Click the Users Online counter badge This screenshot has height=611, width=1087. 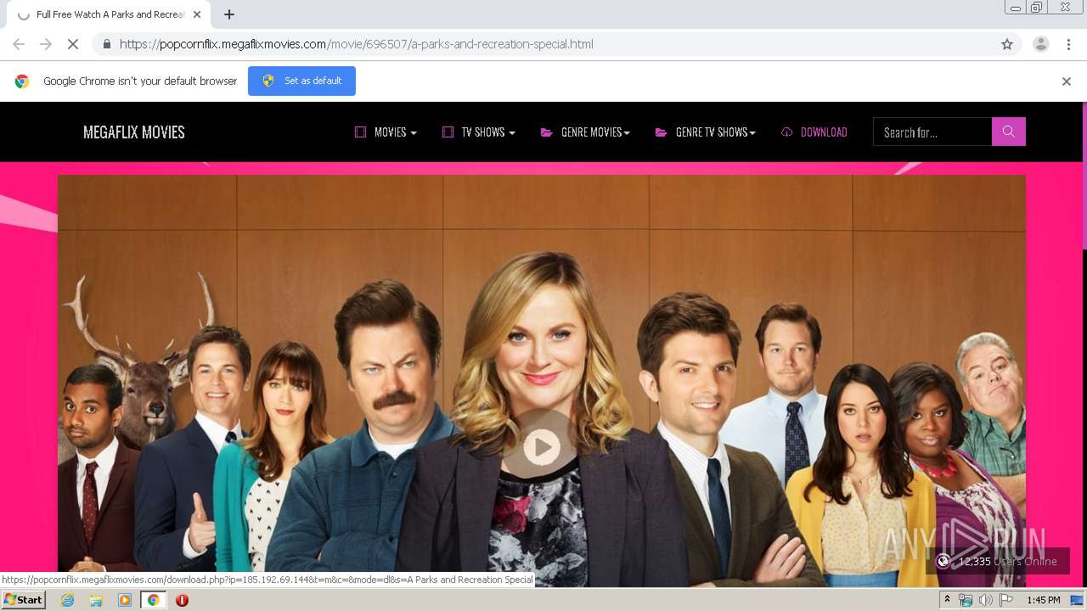[998, 561]
